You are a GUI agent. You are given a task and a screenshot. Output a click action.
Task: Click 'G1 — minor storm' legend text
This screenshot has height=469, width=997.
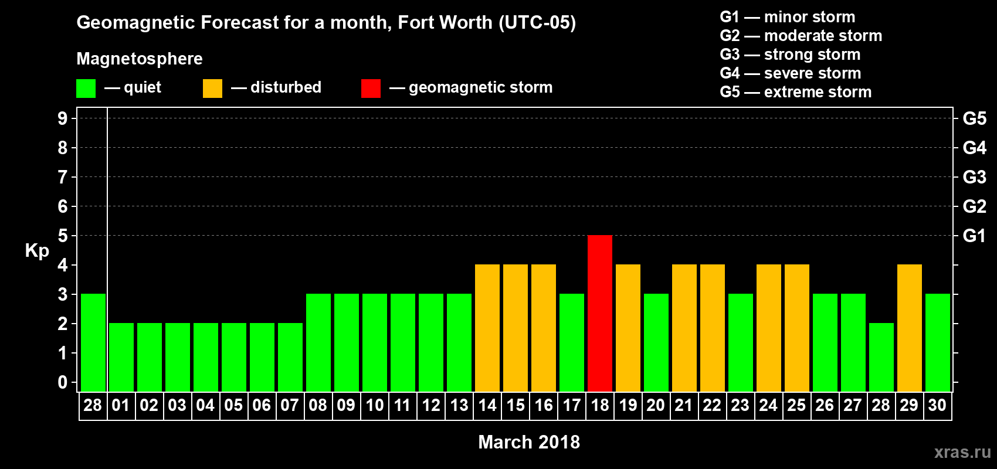point(788,17)
